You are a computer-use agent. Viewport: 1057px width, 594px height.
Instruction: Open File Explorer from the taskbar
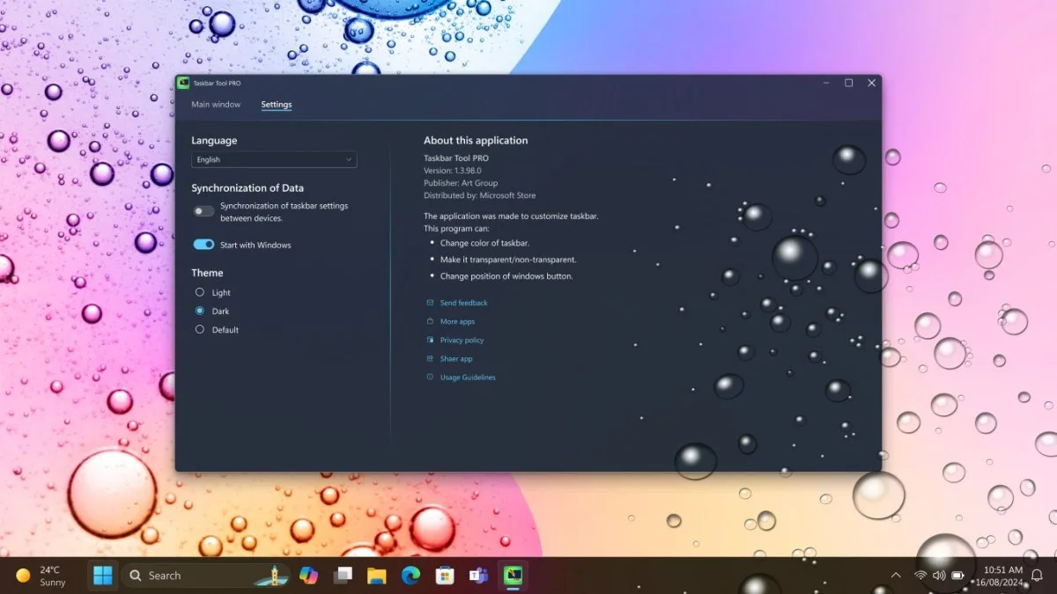[x=377, y=576]
